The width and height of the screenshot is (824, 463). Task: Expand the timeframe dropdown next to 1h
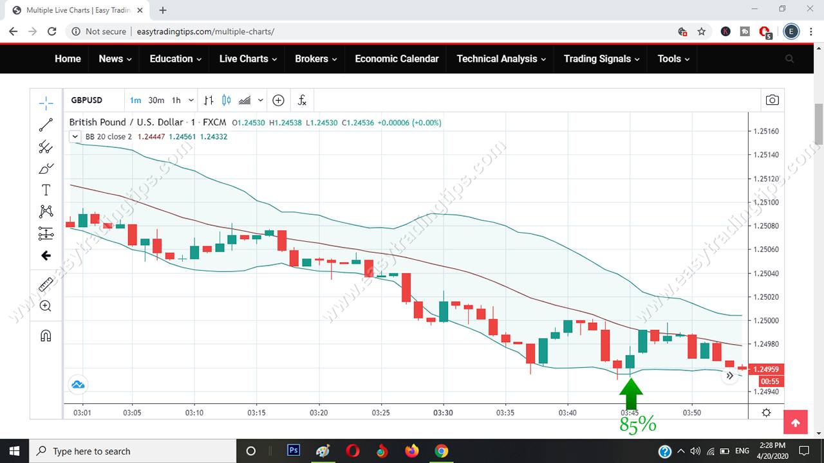(191, 100)
